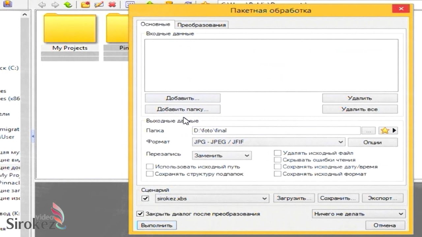Screen dimensions: 422x237
Task: Create a new folder via toolbar icon
Action: pos(85,4)
